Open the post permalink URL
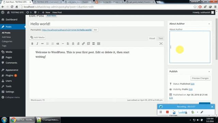 pyautogui.click(x=67, y=30)
